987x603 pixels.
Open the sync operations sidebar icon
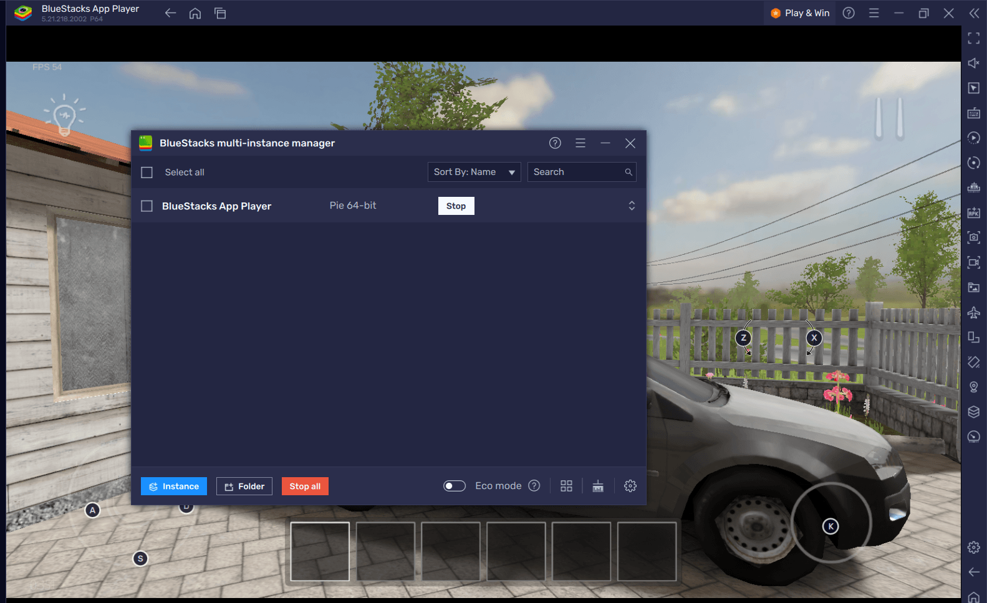(x=974, y=163)
